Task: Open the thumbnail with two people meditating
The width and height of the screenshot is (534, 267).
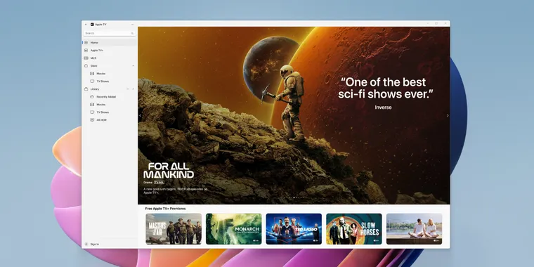Action: 414,229
